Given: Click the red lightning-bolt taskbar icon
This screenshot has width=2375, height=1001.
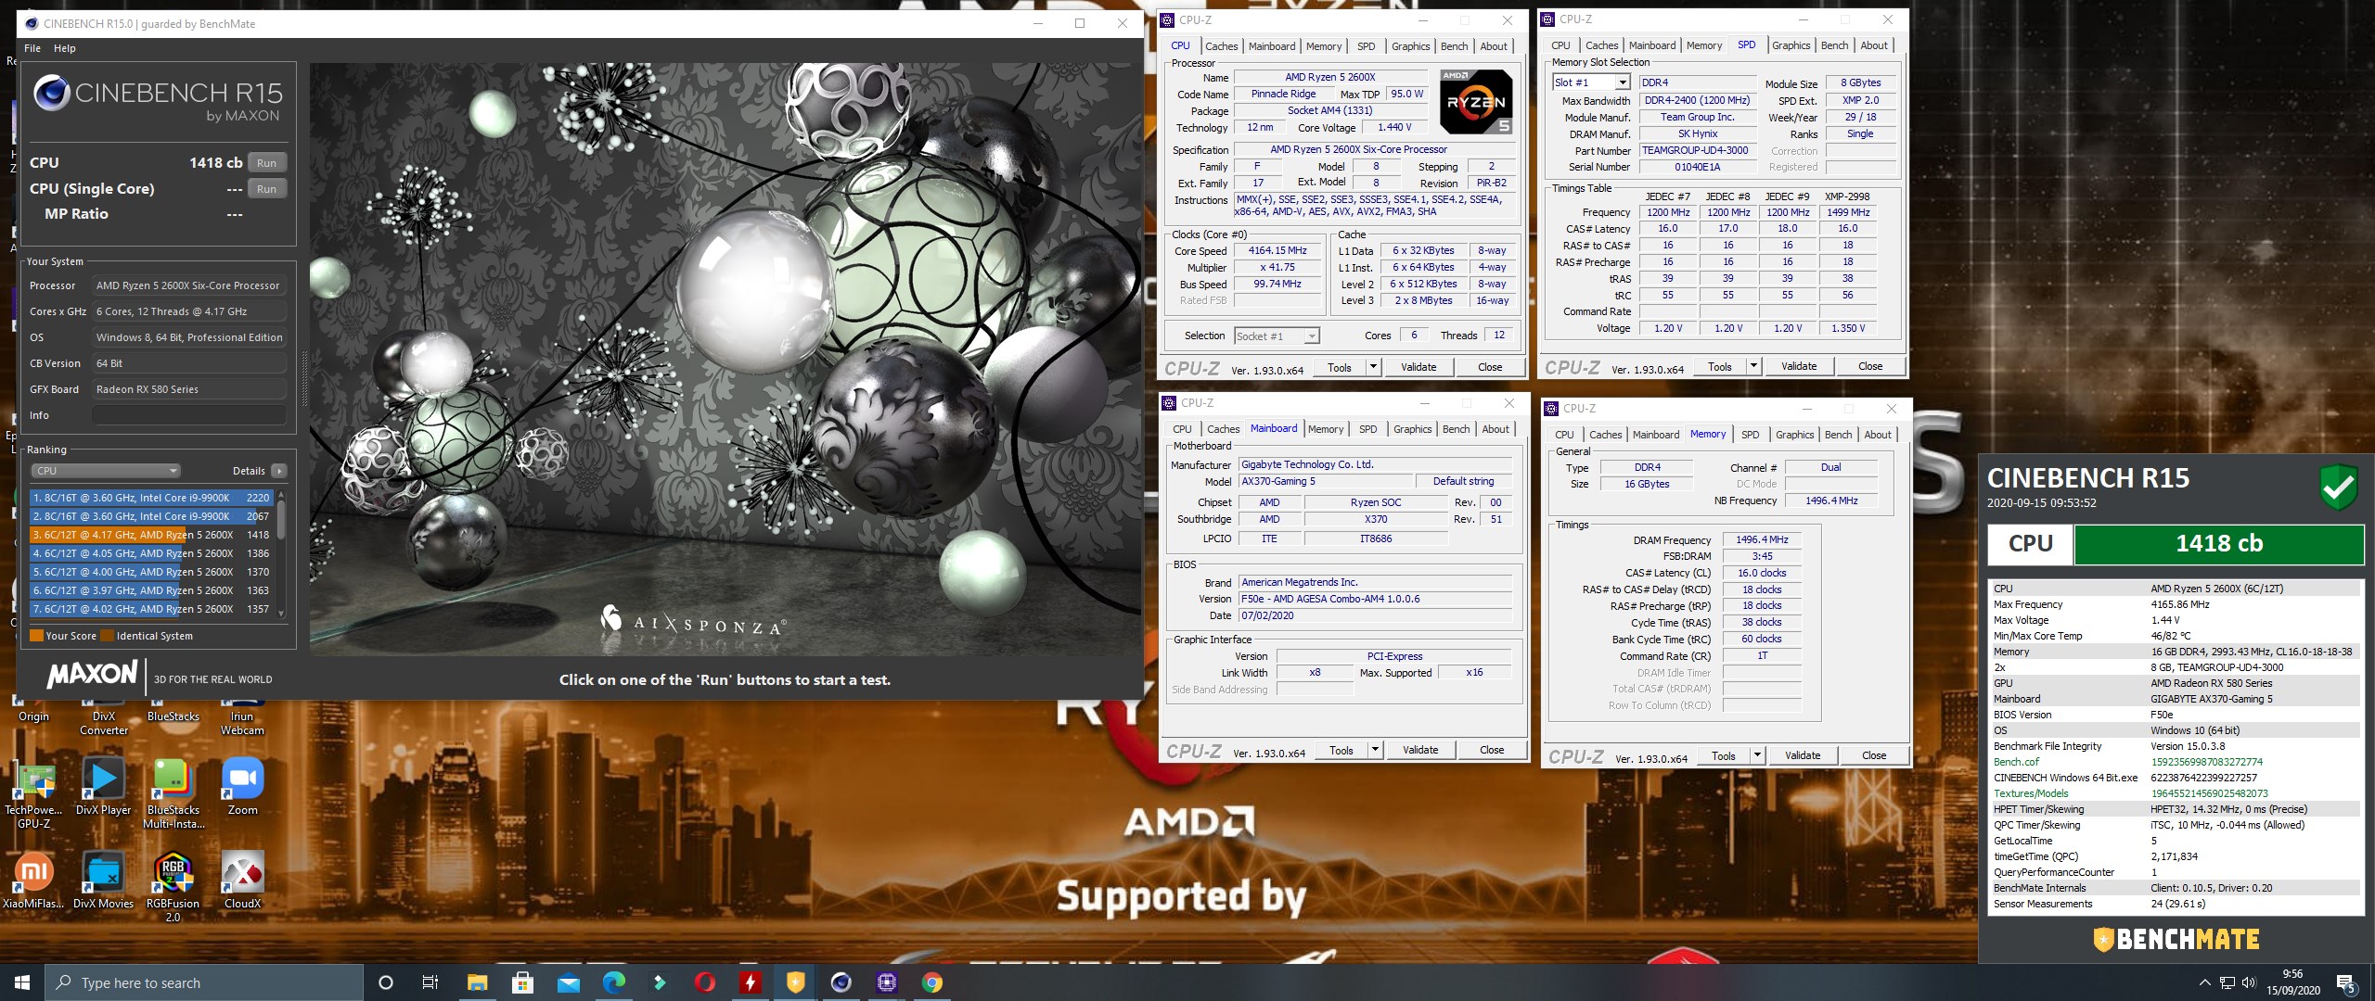Looking at the screenshot, I should tap(750, 982).
